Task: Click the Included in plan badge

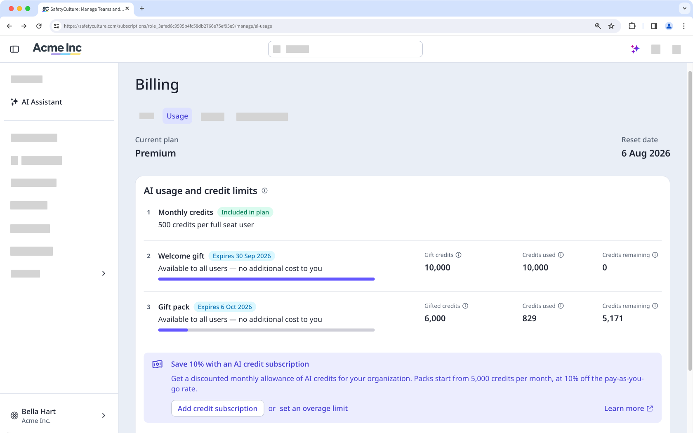Action: click(245, 212)
